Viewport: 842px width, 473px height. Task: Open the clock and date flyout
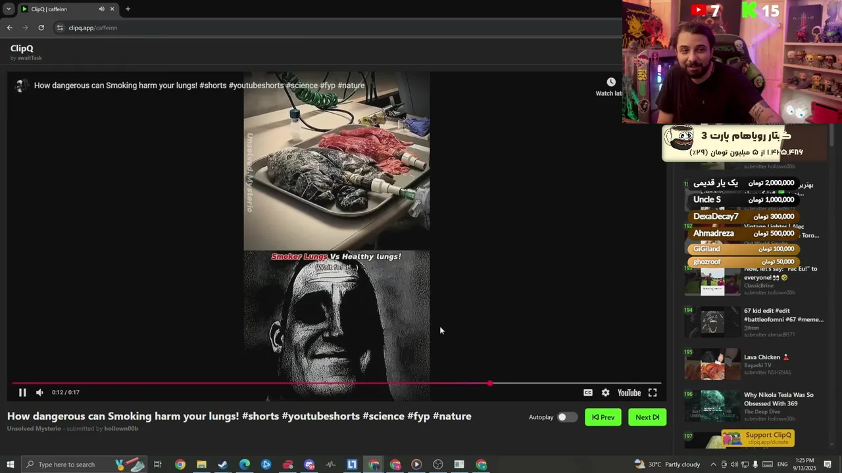point(806,464)
